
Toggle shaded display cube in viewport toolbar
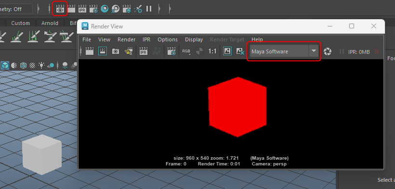pos(5,65)
